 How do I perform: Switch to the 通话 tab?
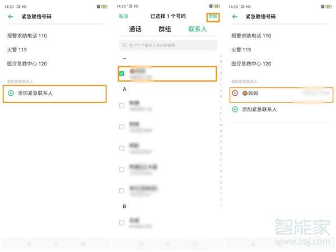135,29
